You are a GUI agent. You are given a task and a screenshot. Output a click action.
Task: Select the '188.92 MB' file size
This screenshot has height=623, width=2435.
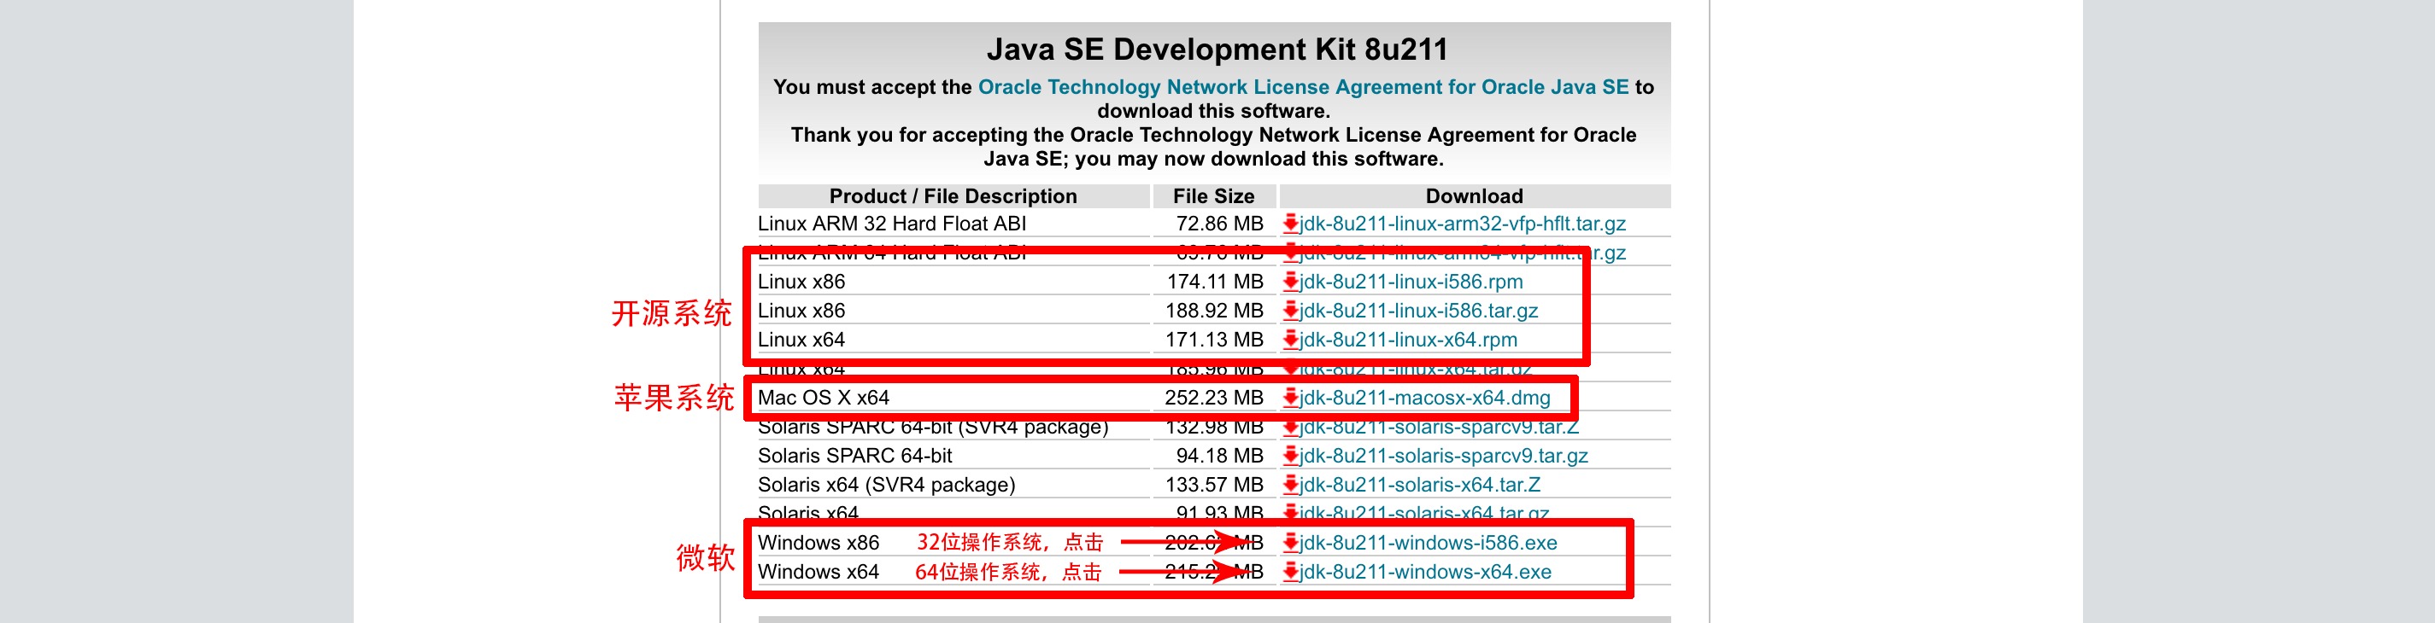point(1215,311)
